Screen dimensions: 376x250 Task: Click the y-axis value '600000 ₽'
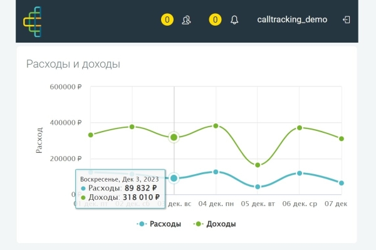click(66, 86)
